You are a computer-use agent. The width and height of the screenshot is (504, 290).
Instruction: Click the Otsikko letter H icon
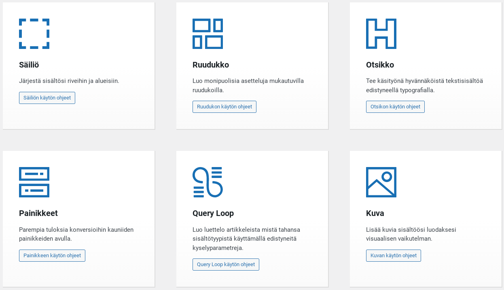coord(381,34)
